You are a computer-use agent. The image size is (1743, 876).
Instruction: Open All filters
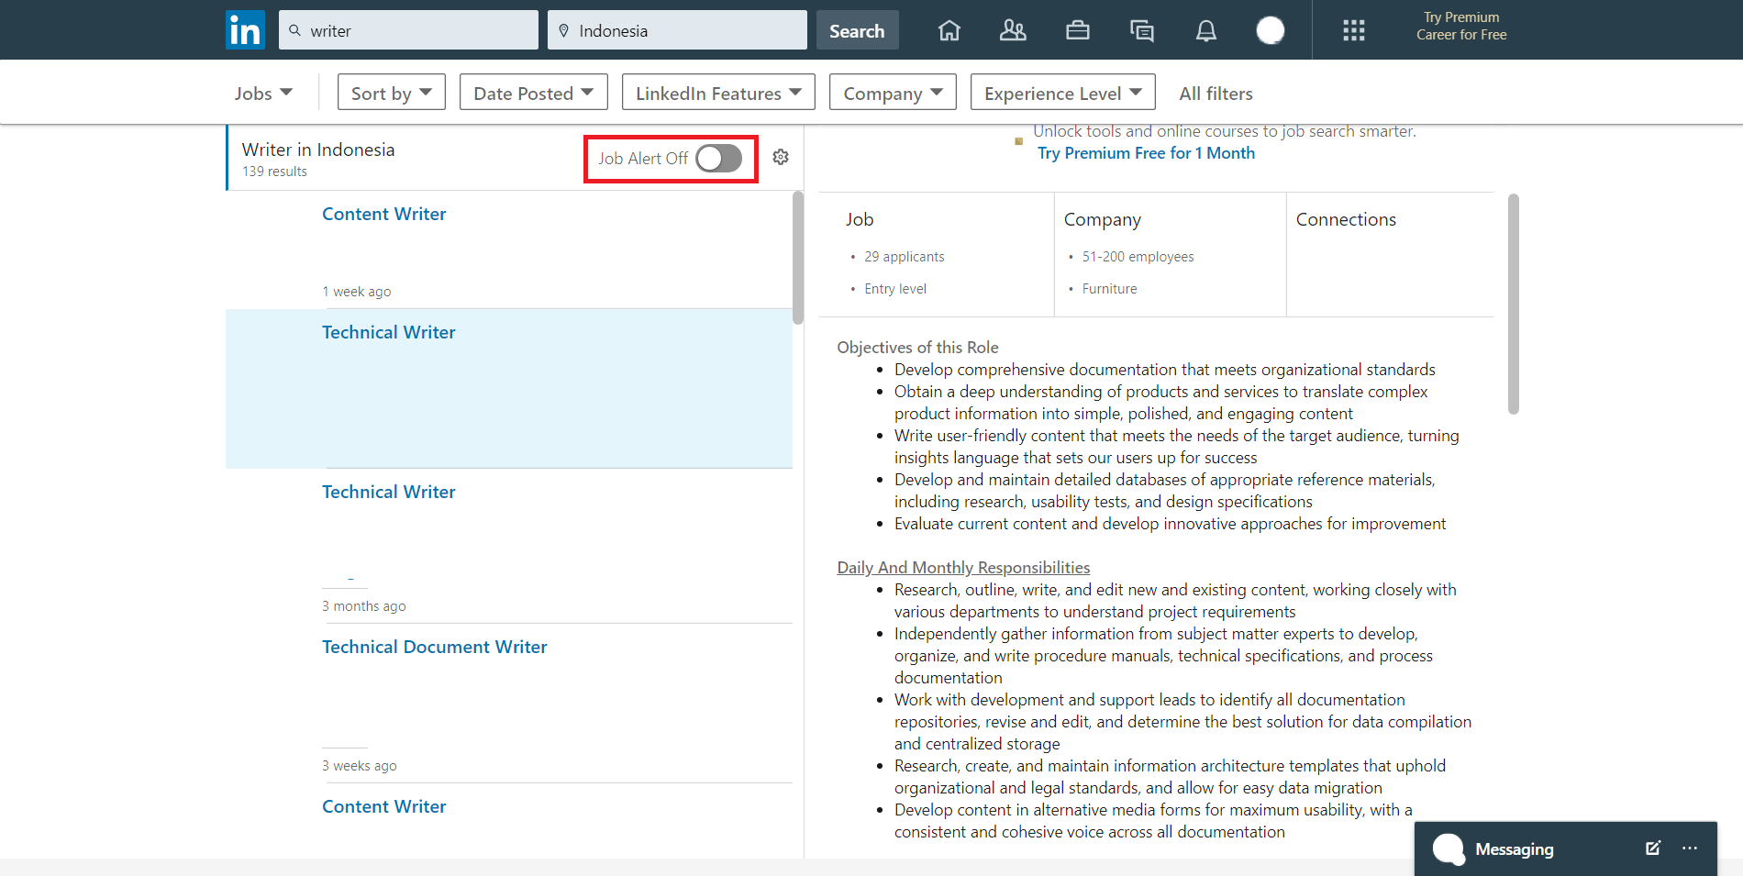pyautogui.click(x=1216, y=93)
